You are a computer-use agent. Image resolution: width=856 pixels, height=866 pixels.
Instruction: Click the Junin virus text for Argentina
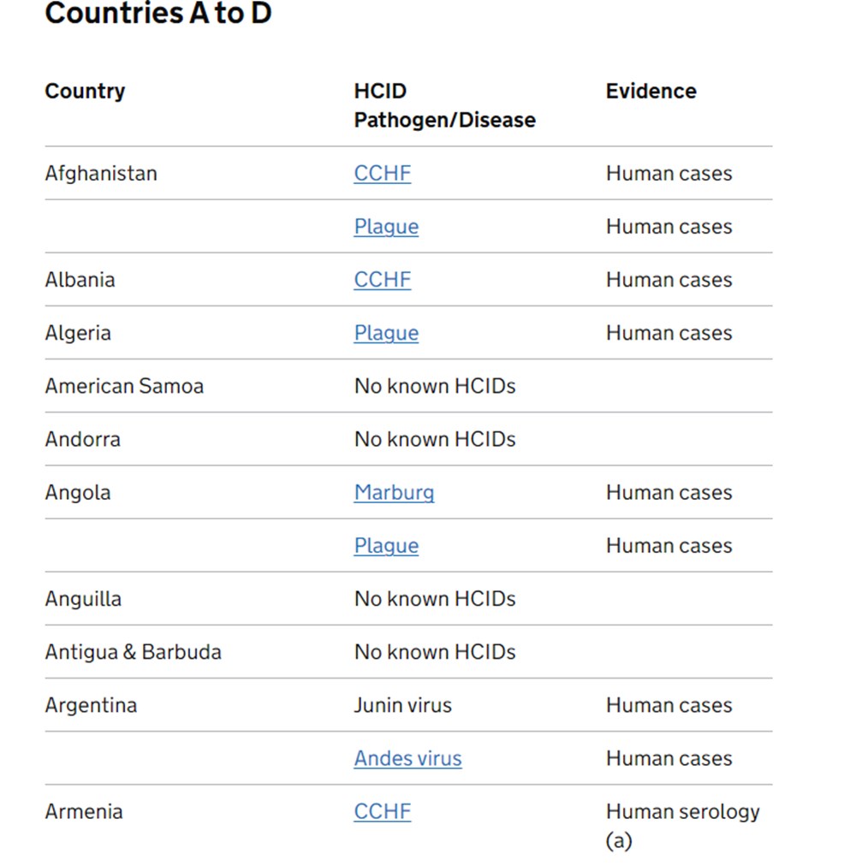click(402, 705)
